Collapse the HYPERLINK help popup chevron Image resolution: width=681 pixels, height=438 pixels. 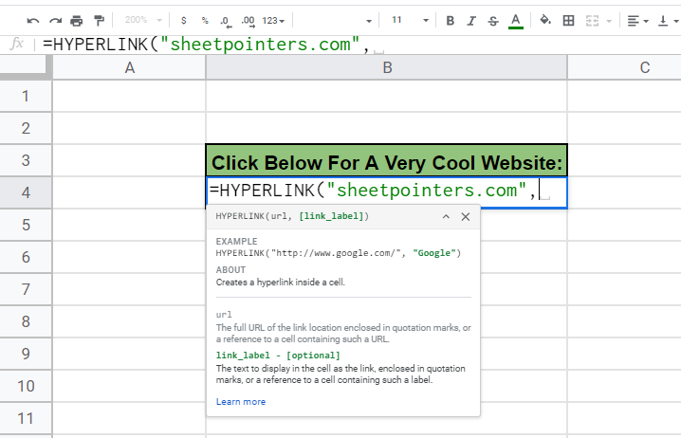click(x=446, y=216)
